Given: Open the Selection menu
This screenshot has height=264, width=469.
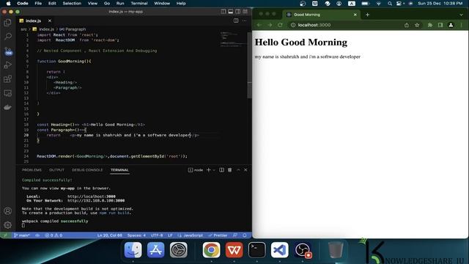Looking at the screenshot, I should click(72, 3).
